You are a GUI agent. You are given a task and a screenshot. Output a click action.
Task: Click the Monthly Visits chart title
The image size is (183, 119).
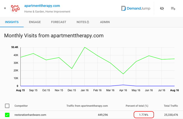pyautogui.click(x=54, y=35)
